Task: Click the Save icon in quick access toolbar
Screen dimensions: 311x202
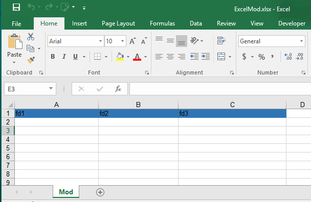Action: click(16, 8)
